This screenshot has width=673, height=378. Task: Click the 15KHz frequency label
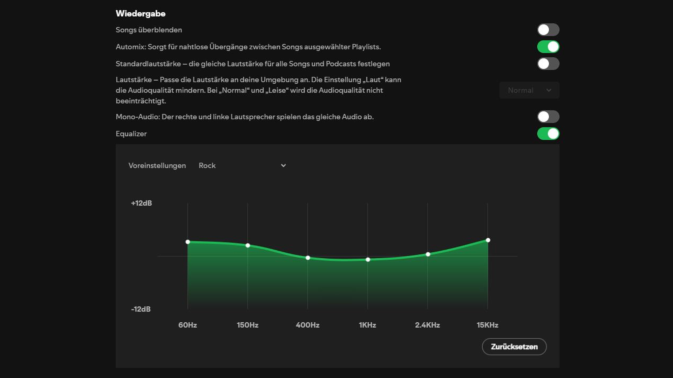coord(487,325)
